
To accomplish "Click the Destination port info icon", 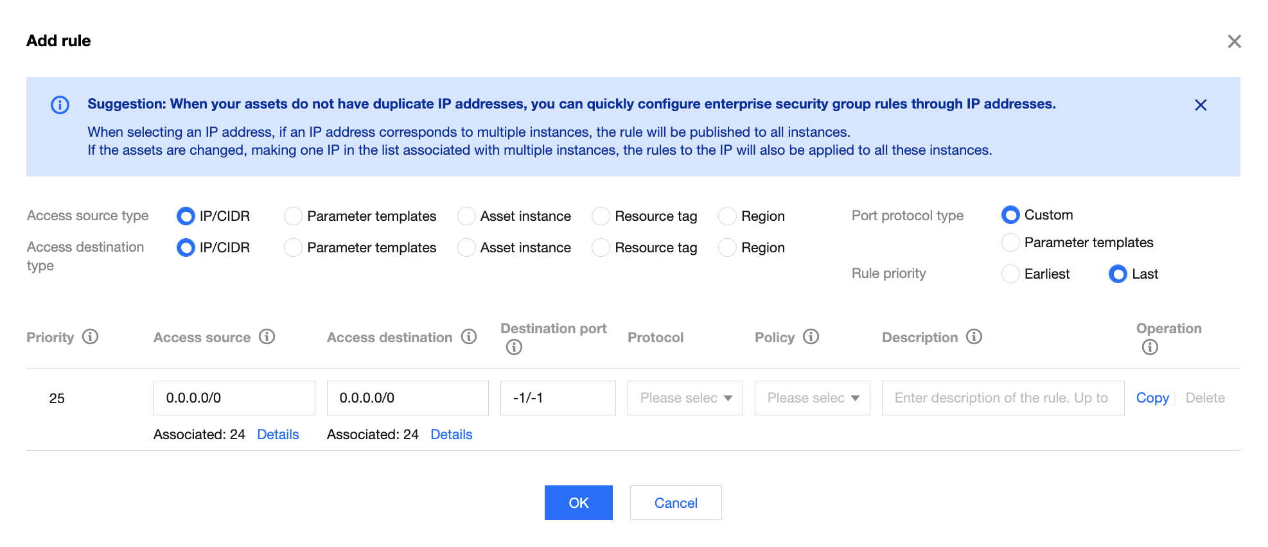I will tap(514, 347).
